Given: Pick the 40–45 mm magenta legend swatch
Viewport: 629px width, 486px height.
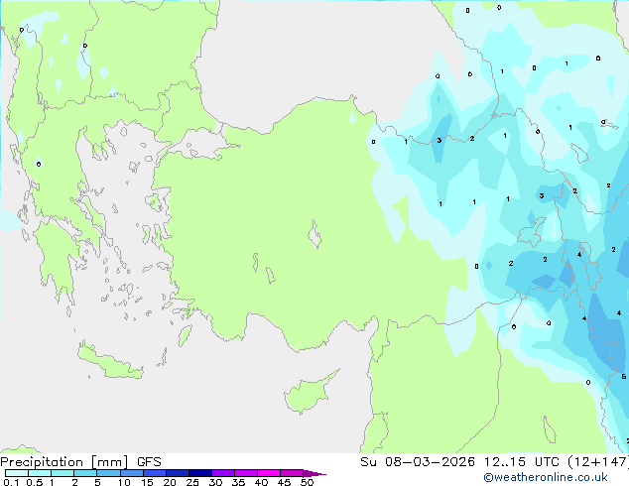Looking at the screenshot, I should coord(269,473).
